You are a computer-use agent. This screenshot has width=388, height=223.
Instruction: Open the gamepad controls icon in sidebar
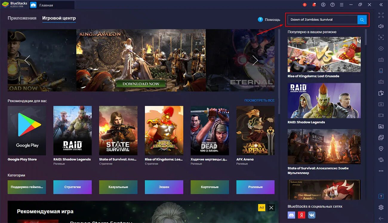[x=381, y=82]
